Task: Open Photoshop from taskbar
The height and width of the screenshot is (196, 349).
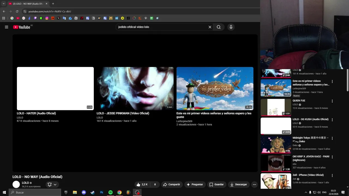Action: (101, 192)
